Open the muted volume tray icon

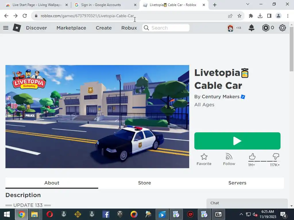[255, 214]
